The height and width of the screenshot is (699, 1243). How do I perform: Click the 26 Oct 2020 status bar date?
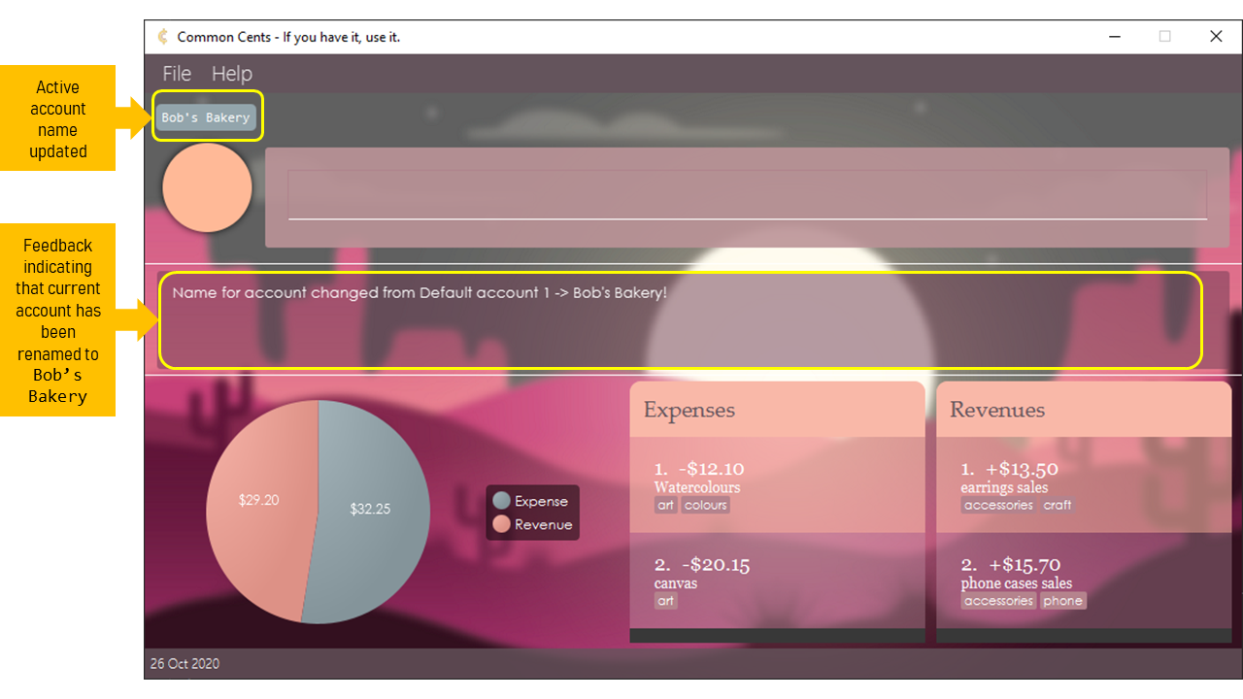185,664
